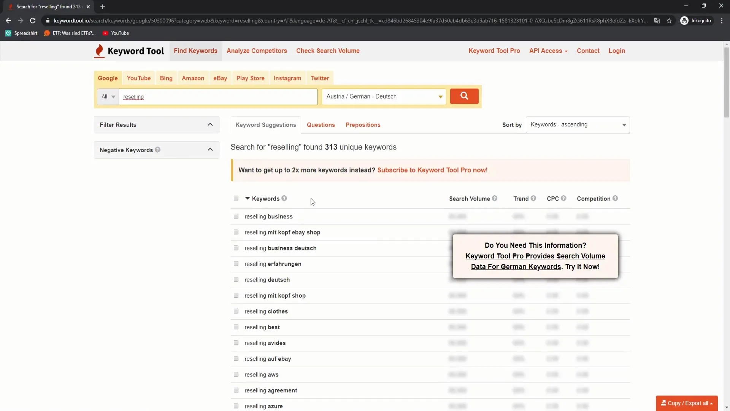Click the browser forward arrow
730x411 pixels.
[x=21, y=21]
